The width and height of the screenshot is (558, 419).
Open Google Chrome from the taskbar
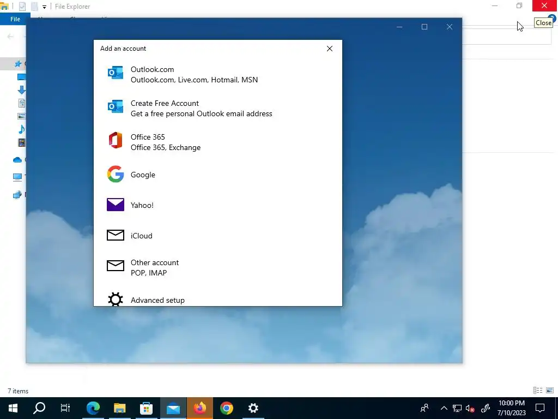[226, 408]
